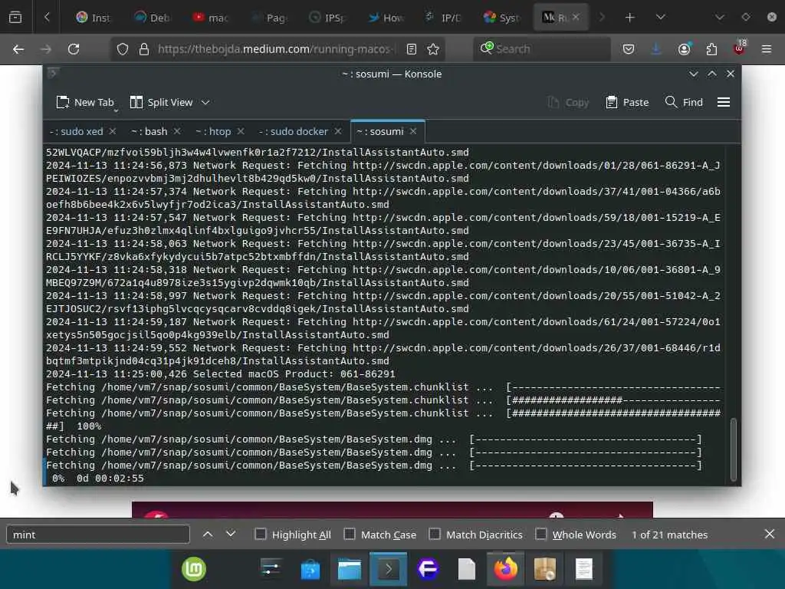
Task: Switch to YouTube mac browser tab
Action: pyautogui.click(x=210, y=18)
